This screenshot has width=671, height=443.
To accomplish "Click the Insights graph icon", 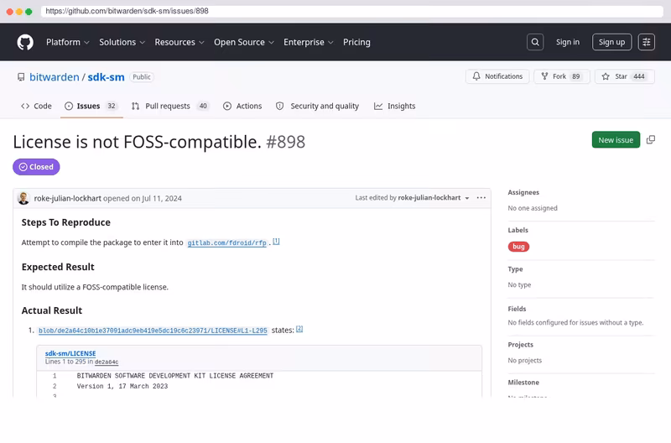I will (378, 107).
